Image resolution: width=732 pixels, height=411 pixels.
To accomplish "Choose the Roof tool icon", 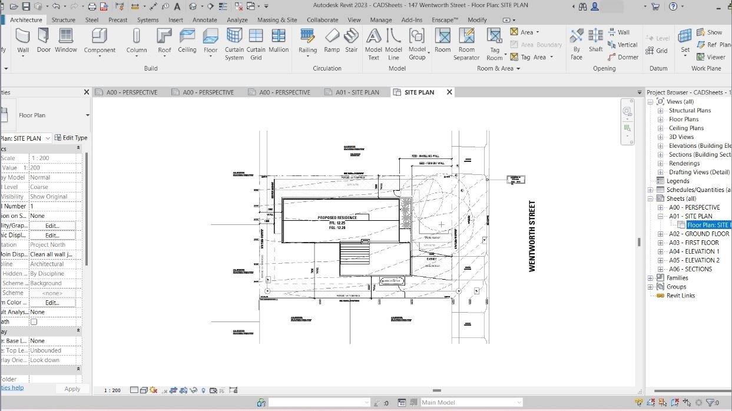I will (164, 41).
